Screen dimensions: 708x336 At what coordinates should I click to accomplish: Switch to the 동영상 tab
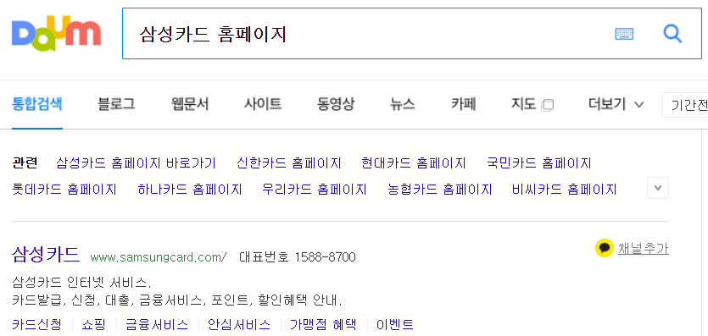point(336,104)
